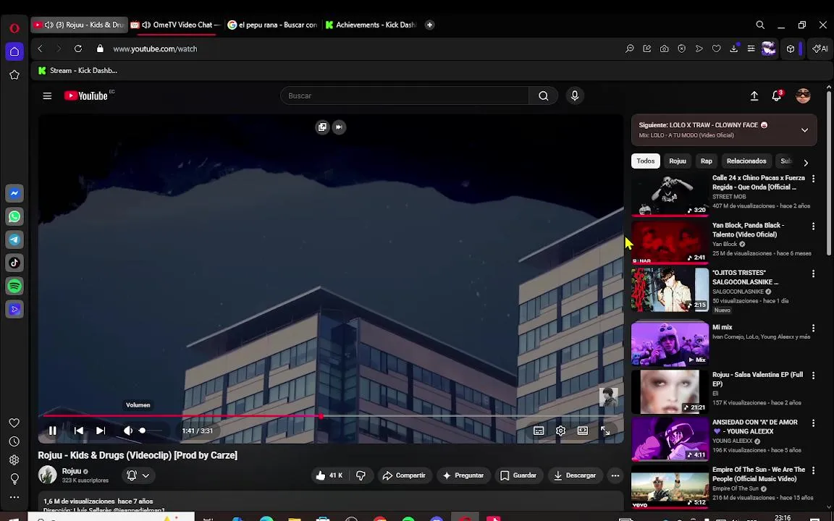The width and height of the screenshot is (834, 521).
Task: Open options for Salsa Valentina EP video
Action: [813, 376]
